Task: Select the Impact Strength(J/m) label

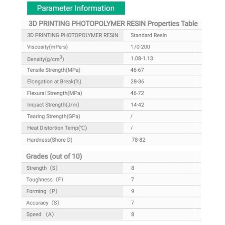Action: pos(53,105)
